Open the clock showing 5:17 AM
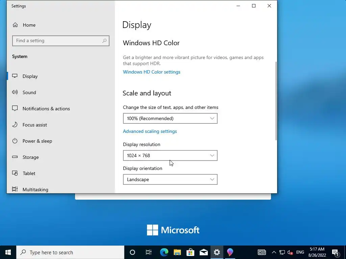The image size is (346, 259). pyautogui.click(x=317, y=252)
